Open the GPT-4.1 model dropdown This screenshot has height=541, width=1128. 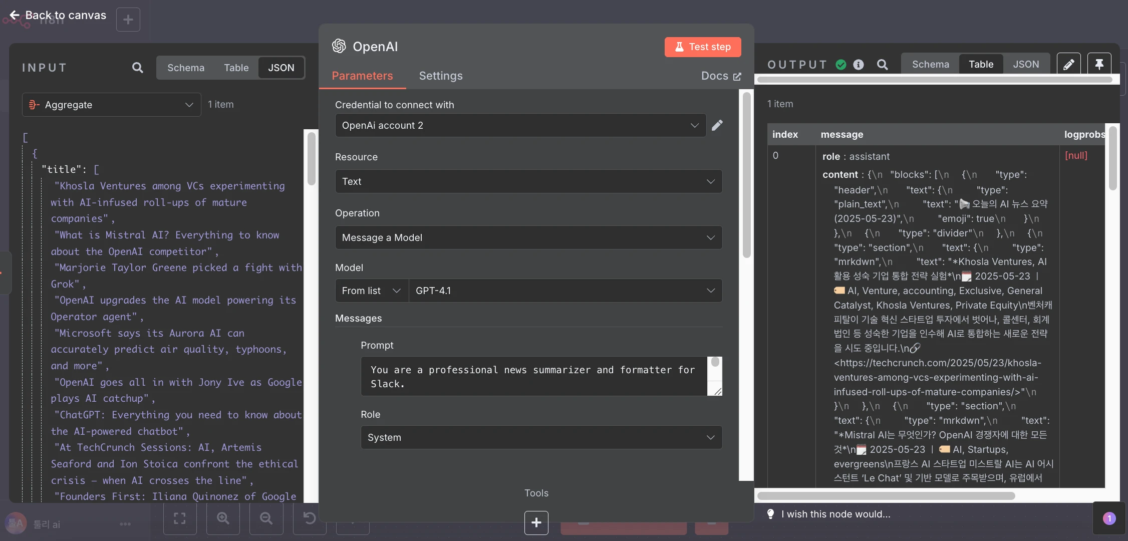566,291
